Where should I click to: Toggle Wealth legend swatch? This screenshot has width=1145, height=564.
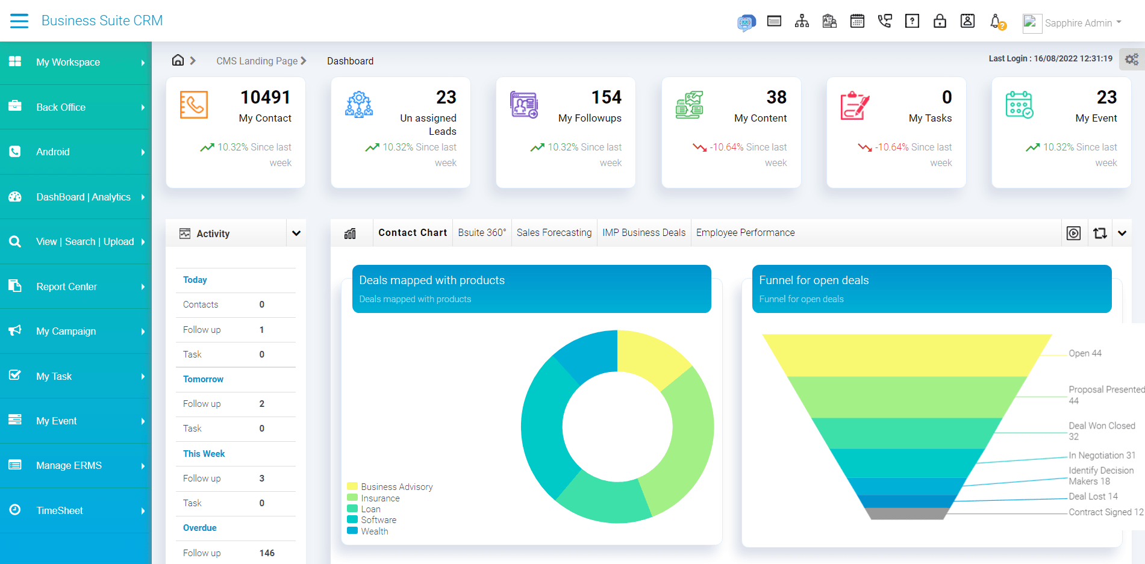pos(352,531)
